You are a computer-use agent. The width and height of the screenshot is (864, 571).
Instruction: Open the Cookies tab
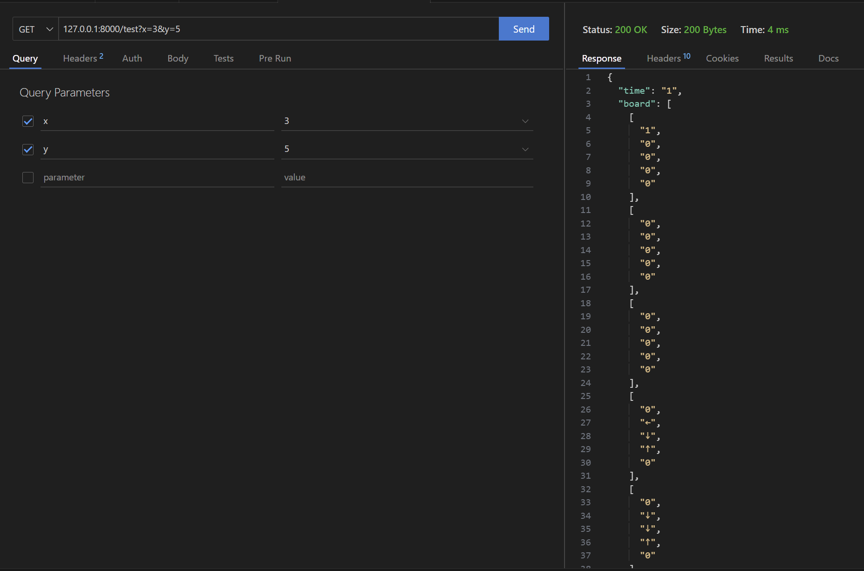pos(722,58)
